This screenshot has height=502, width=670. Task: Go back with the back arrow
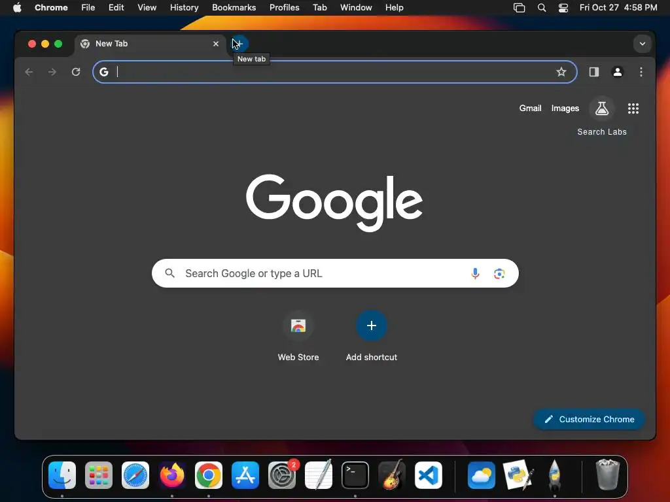click(29, 72)
